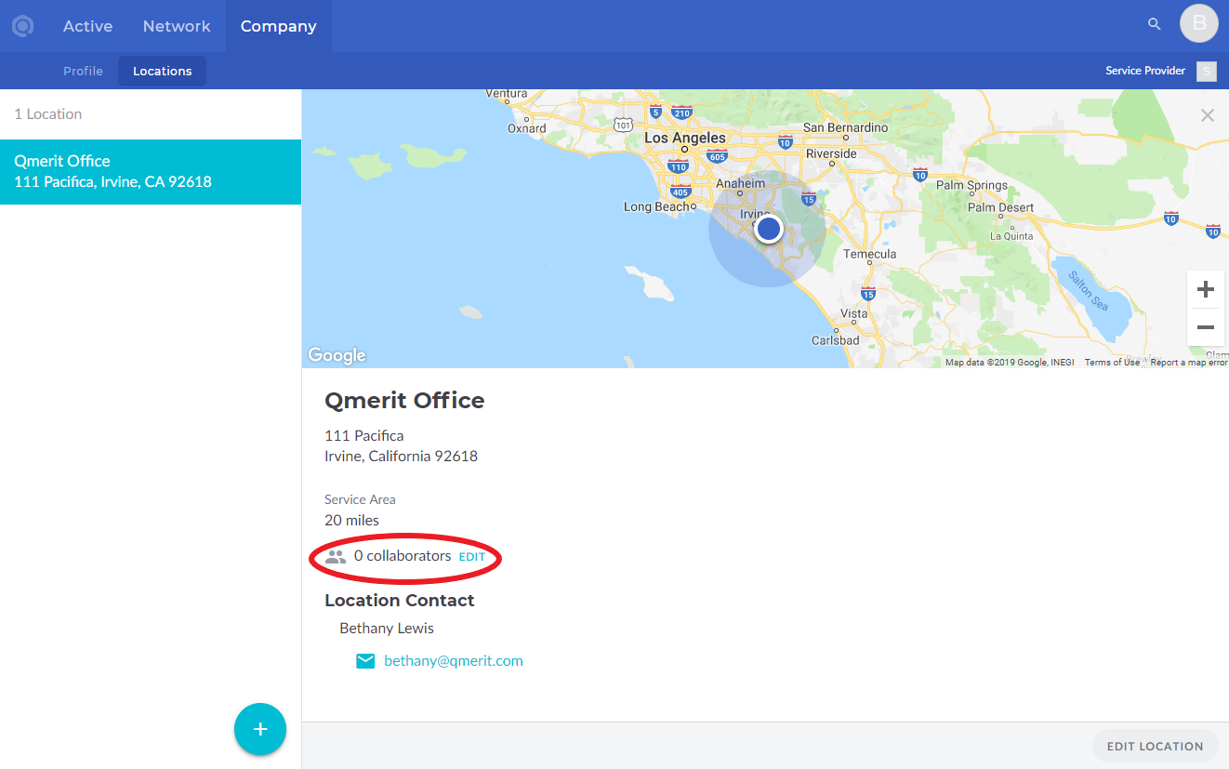This screenshot has width=1229, height=769.
Task: Click Irvine, California 92618 address line
Action: pyautogui.click(x=401, y=457)
